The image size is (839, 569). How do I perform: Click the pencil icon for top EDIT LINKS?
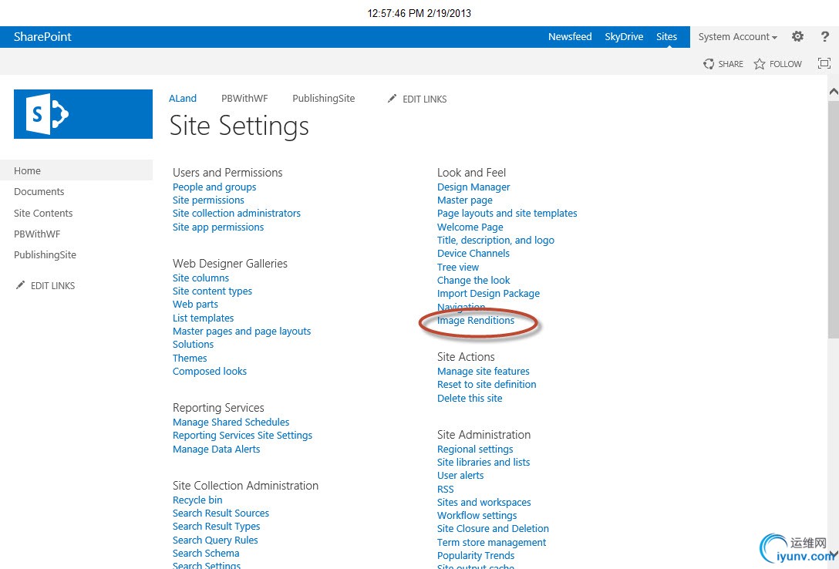point(393,99)
